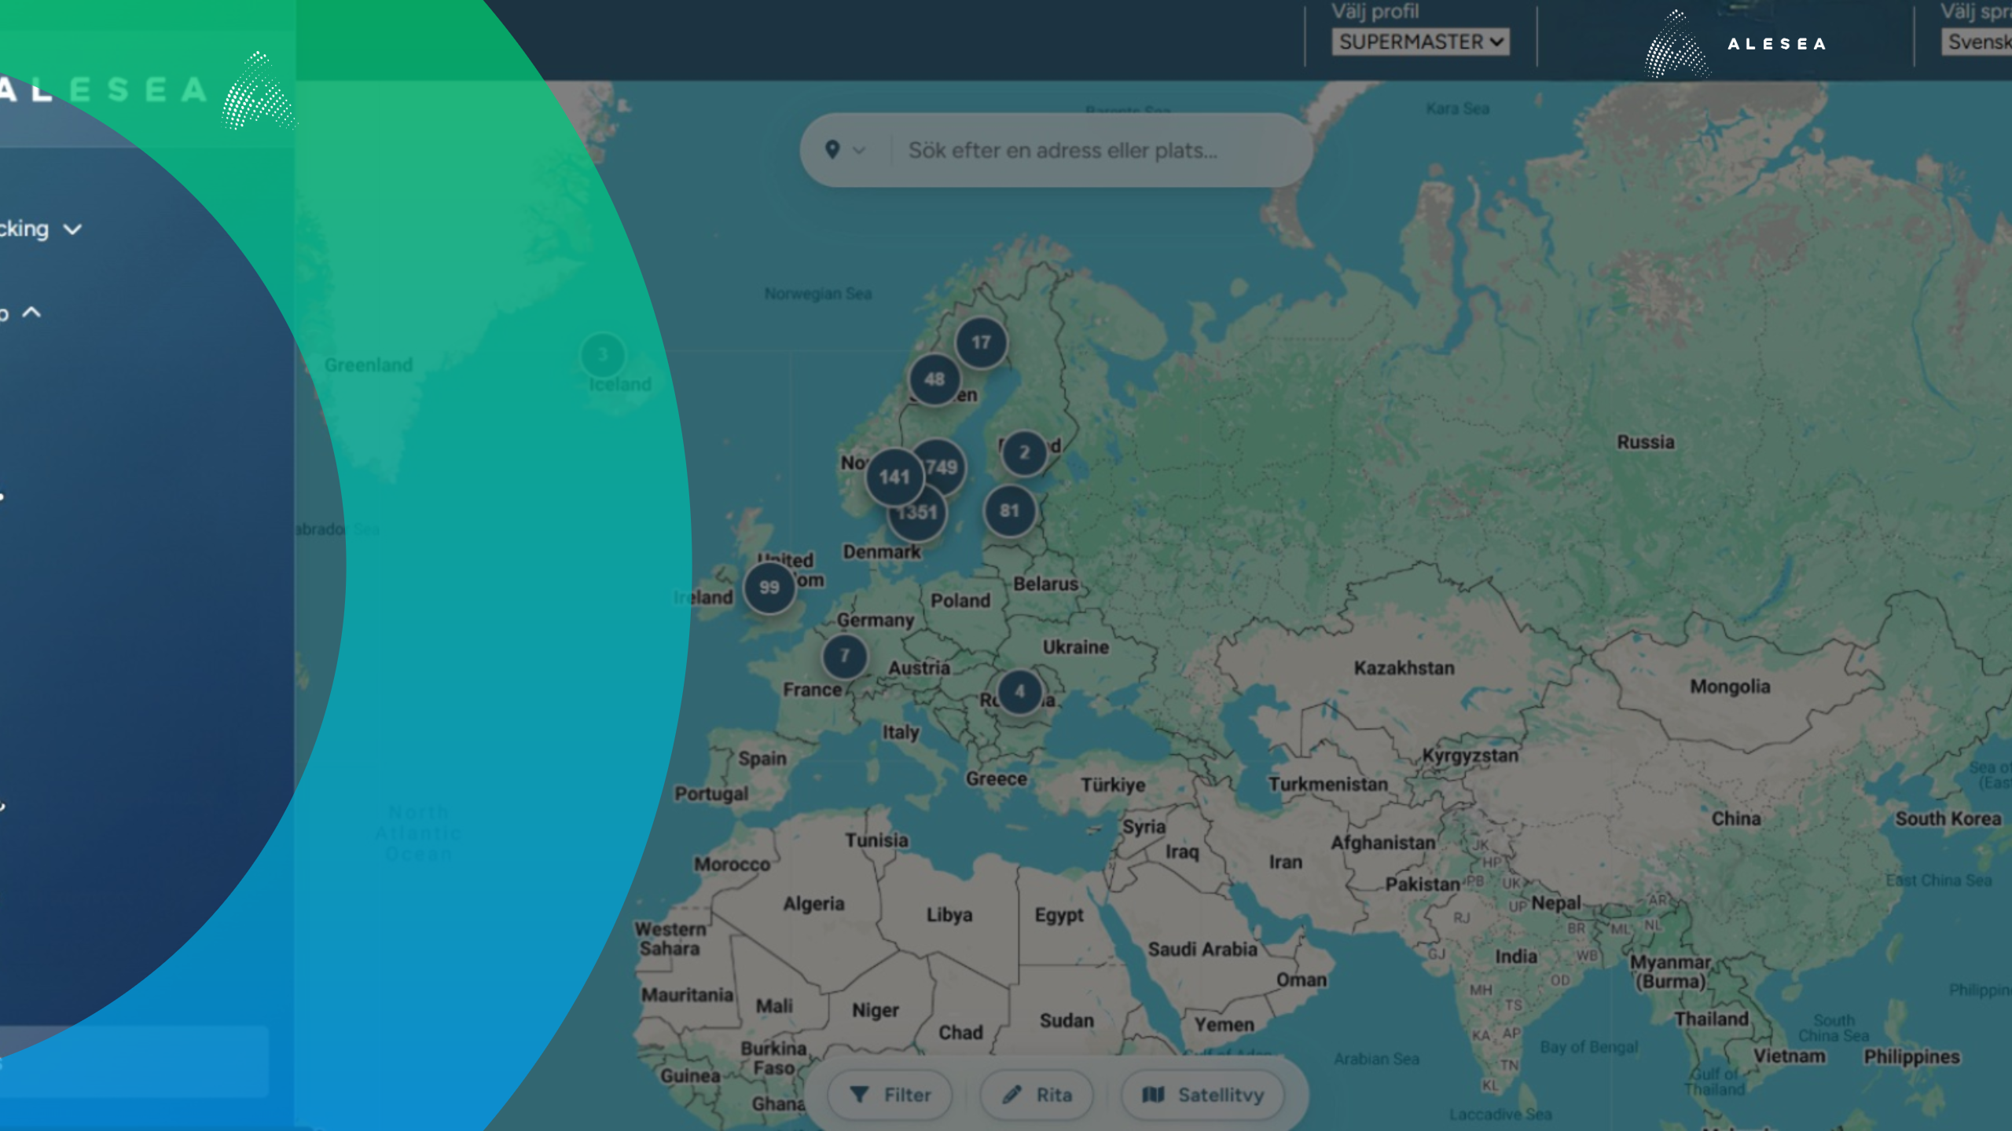Click the Ukraine label on the map
Viewport: 2012px width, 1131px height.
[1076, 647]
